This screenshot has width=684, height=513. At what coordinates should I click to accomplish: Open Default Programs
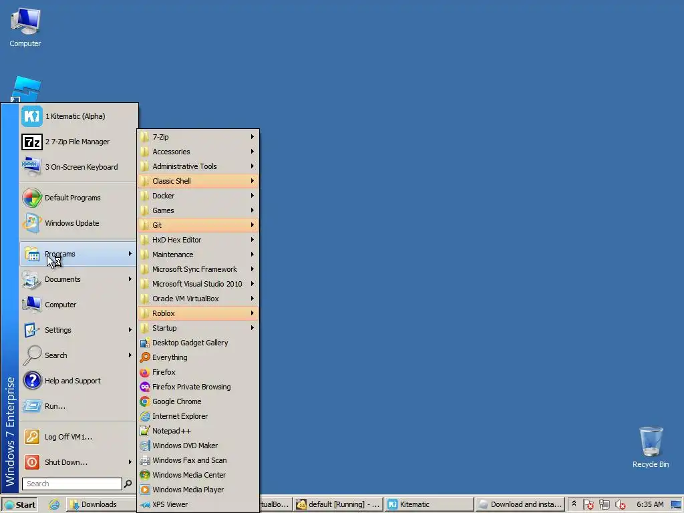click(x=78, y=198)
